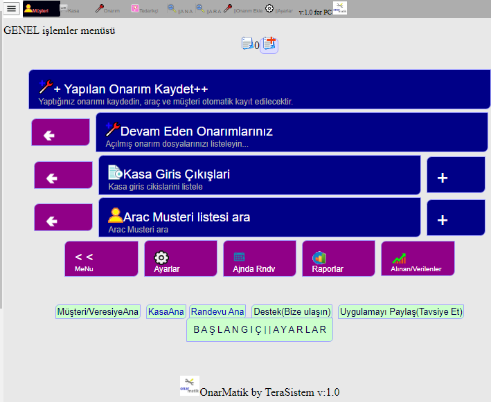Switch to the Onarım tab
491x402 pixels.
point(108,9)
